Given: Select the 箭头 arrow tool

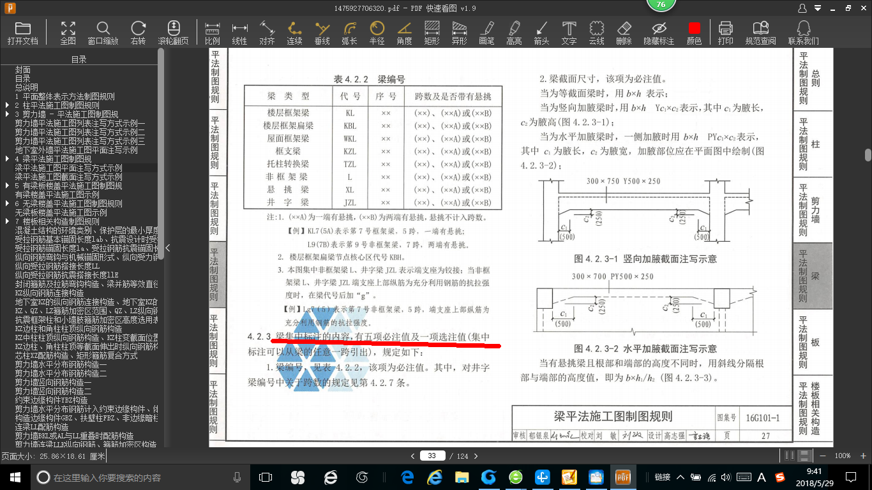Looking at the screenshot, I should tap(541, 33).
